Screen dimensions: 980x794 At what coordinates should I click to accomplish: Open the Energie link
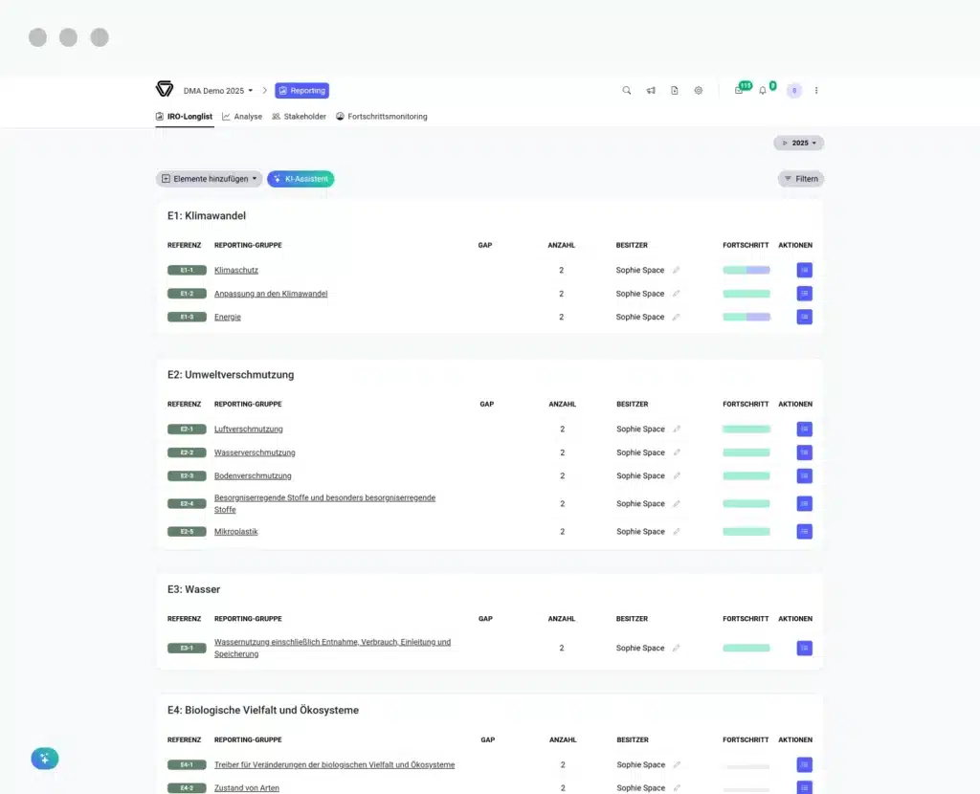click(x=228, y=317)
